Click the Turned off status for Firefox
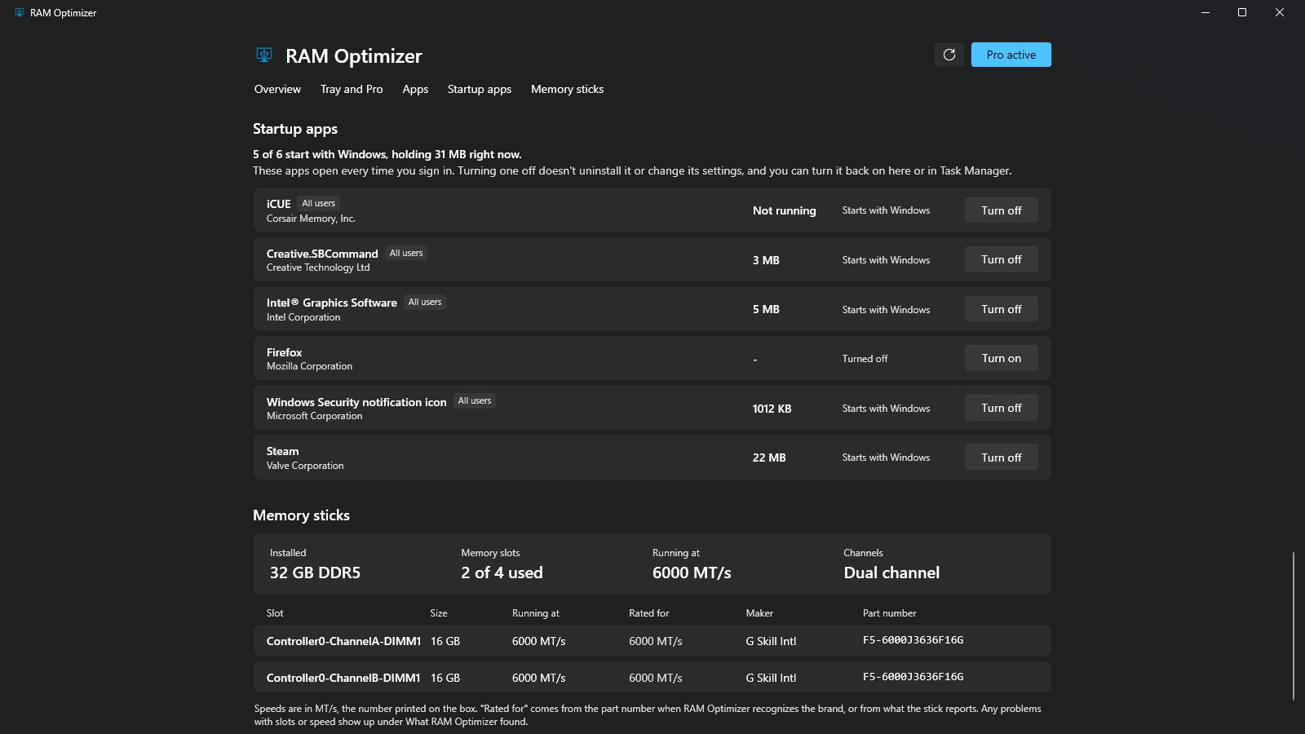This screenshot has height=734, width=1305. pos(865,359)
